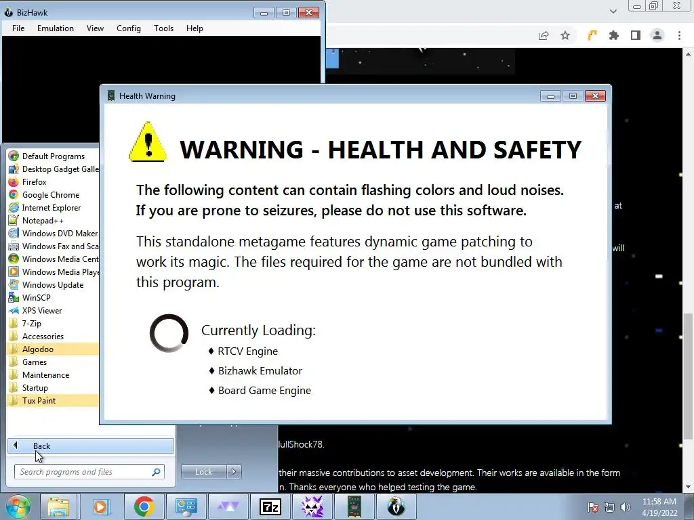Launch Google Chrome from the Start menu list
694x520 pixels.
(53, 194)
